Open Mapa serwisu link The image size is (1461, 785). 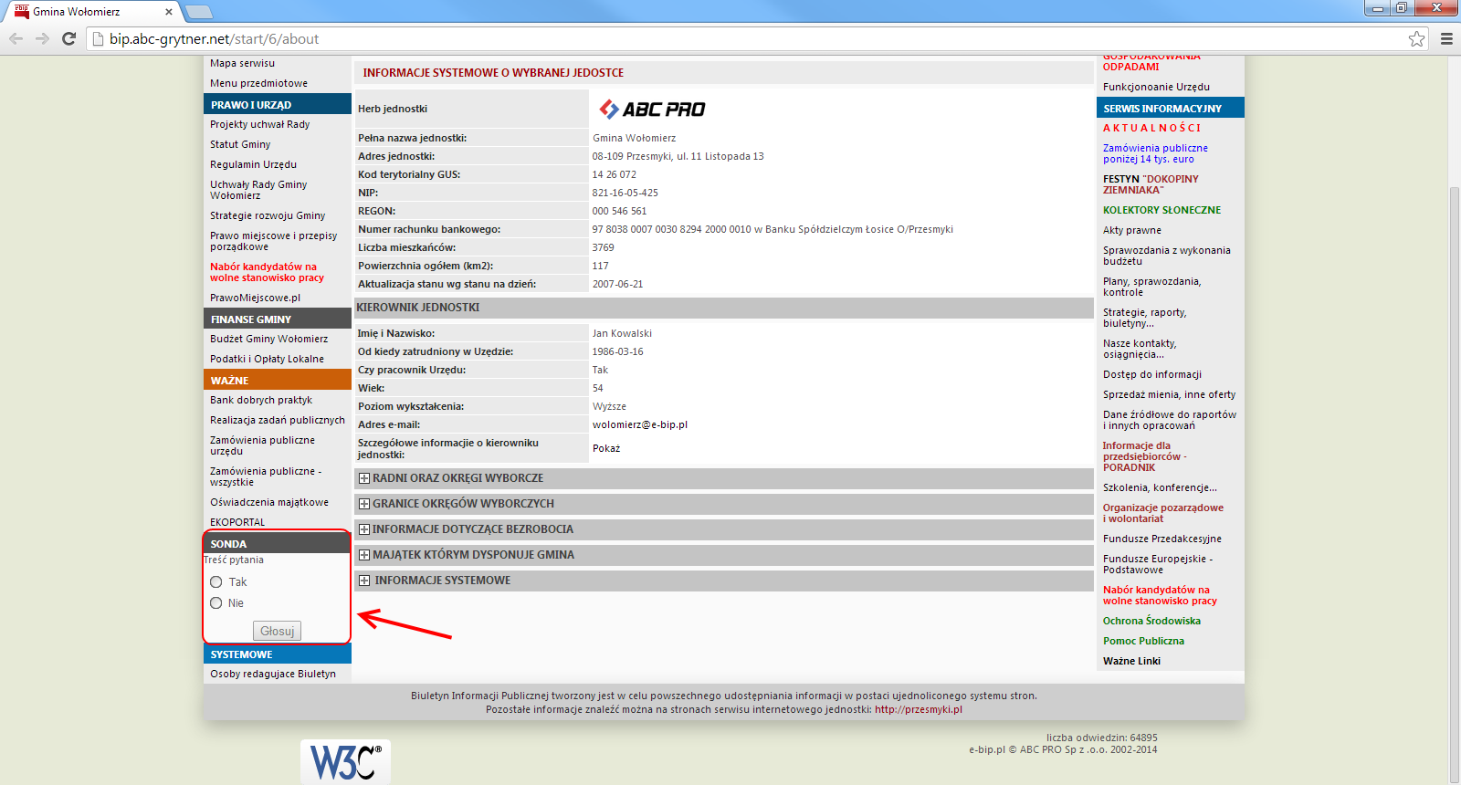click(242, 63)
